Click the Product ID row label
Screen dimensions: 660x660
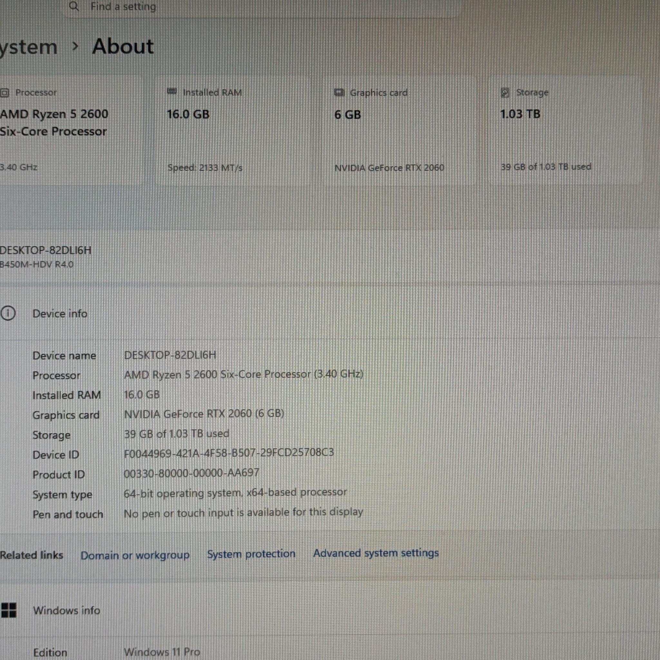pyautogui.click(x=58, y=474)
